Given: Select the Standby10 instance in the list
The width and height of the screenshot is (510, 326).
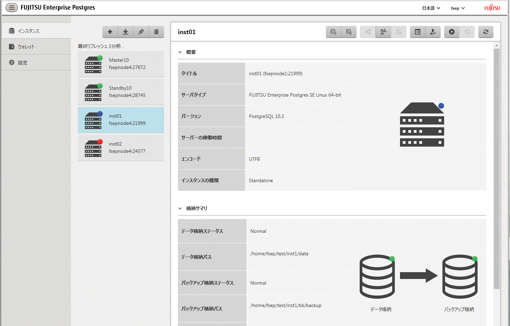Looking at the screenshot, I should (x=121, y=92).
